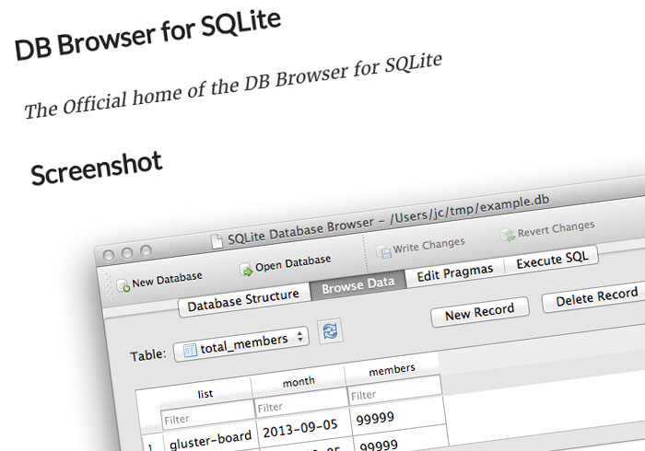Click the New Record button
This screenshot has height=451, width=645.
(480, 312)
